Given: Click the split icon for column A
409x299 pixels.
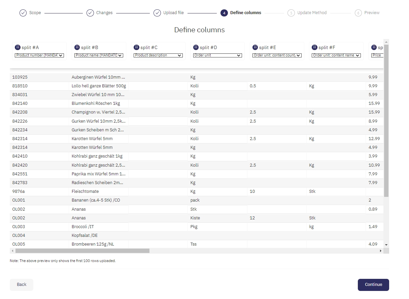Looking at the screenshot, I should (x=18, y=47).
